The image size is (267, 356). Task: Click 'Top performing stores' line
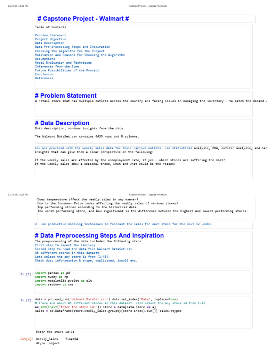point(87,207)
